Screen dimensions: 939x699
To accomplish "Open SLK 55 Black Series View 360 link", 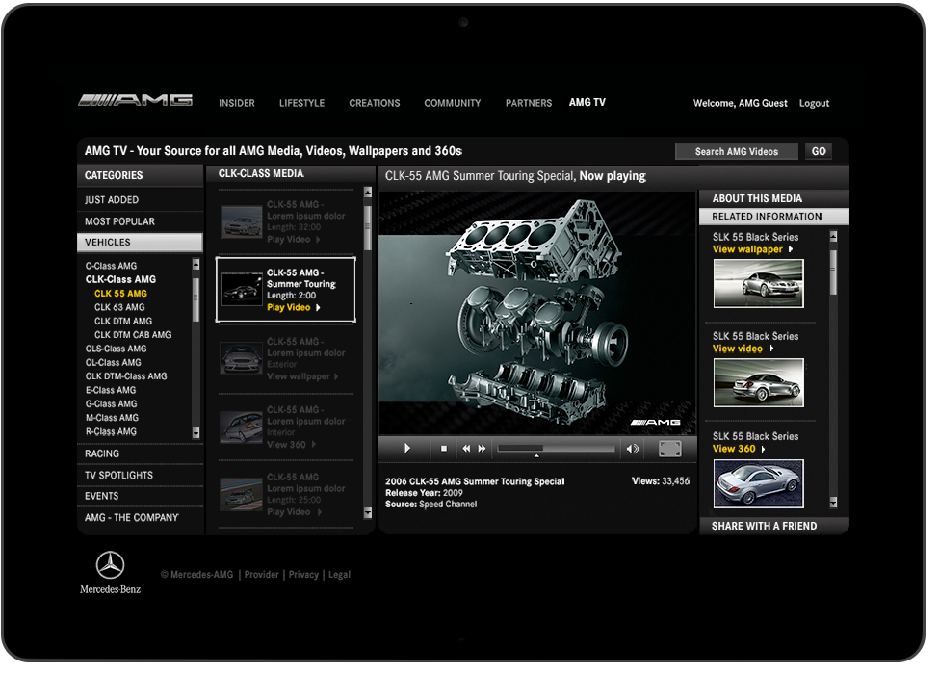I will [x=739, y=449].
